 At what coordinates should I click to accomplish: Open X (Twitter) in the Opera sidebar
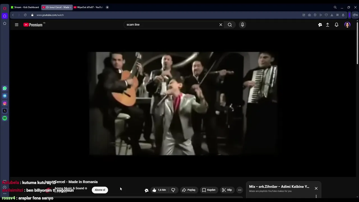tap(4, 111)
